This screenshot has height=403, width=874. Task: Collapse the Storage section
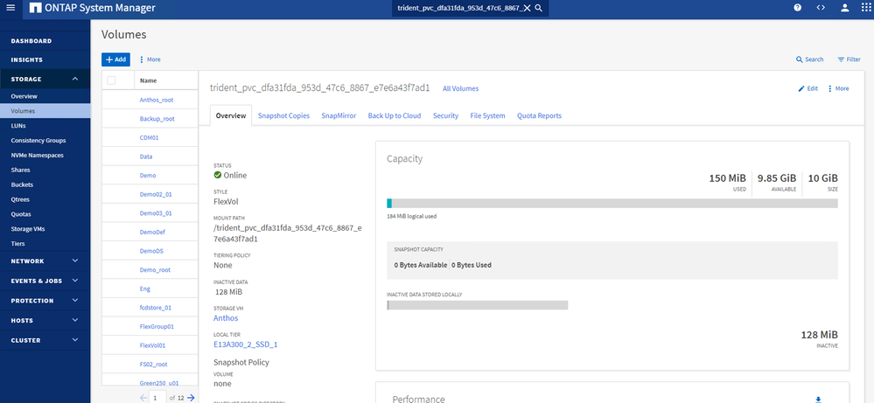(x=75, y=79)
